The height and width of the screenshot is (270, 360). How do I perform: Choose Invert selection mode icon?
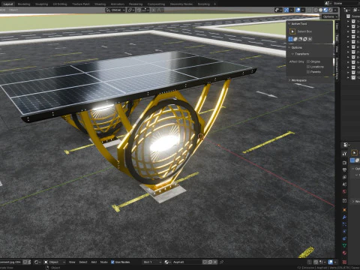305,39
